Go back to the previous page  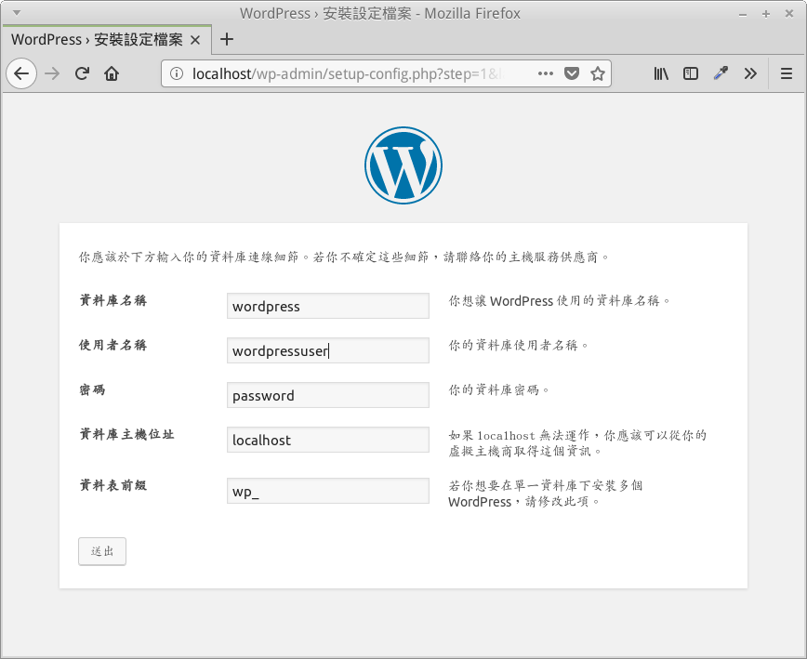click(x=21, y=74)
